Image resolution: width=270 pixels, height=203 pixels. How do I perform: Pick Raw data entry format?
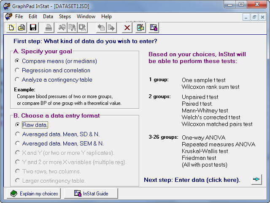coord(17,125)
